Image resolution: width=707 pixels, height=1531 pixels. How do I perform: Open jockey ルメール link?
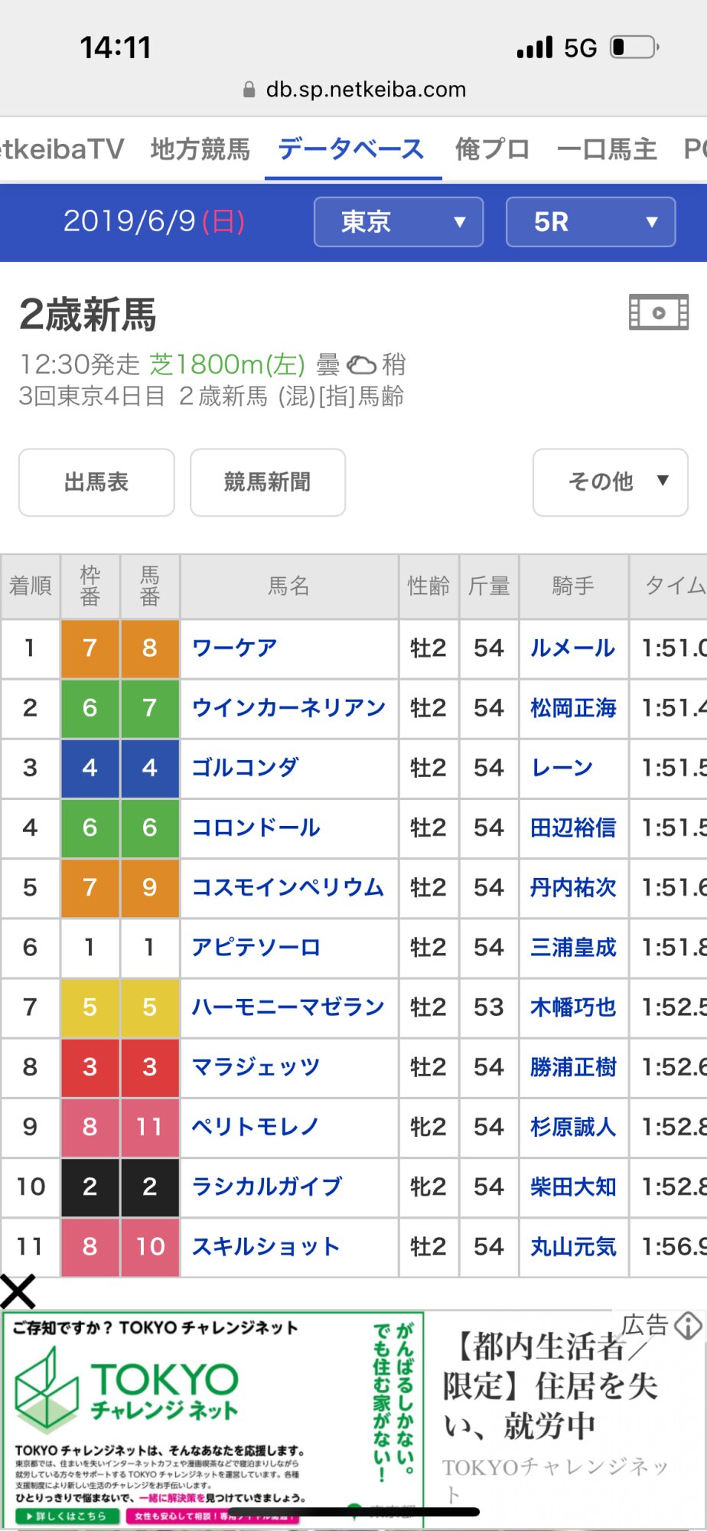pyautogui.click(x=572, y=648)
